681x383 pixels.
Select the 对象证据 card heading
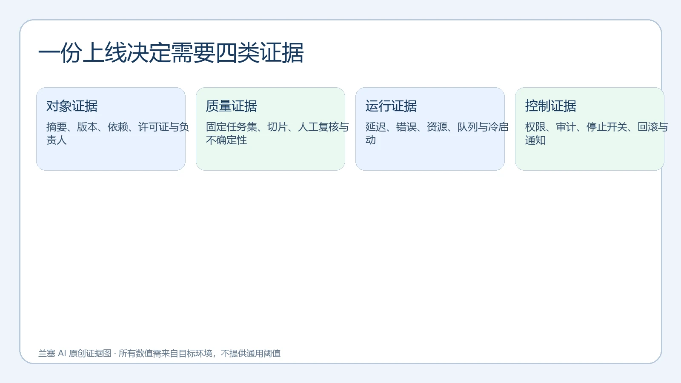(72, 106)
